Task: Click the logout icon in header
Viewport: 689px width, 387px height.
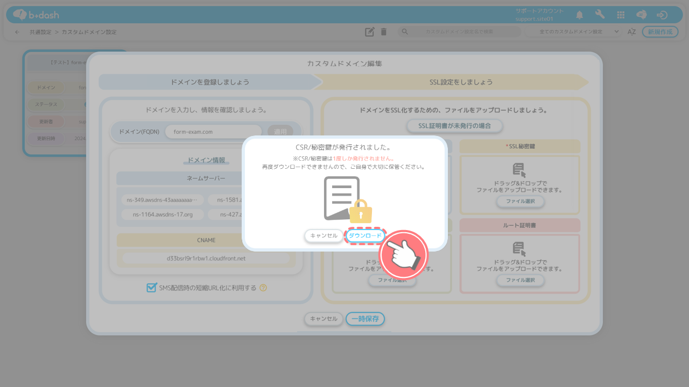Action: pos(662,15)
